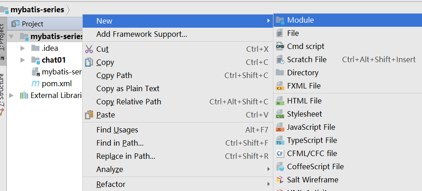Screen dimensions: 422x191
Task: Choose Add Framework Support option
Action: click(141, 34)
